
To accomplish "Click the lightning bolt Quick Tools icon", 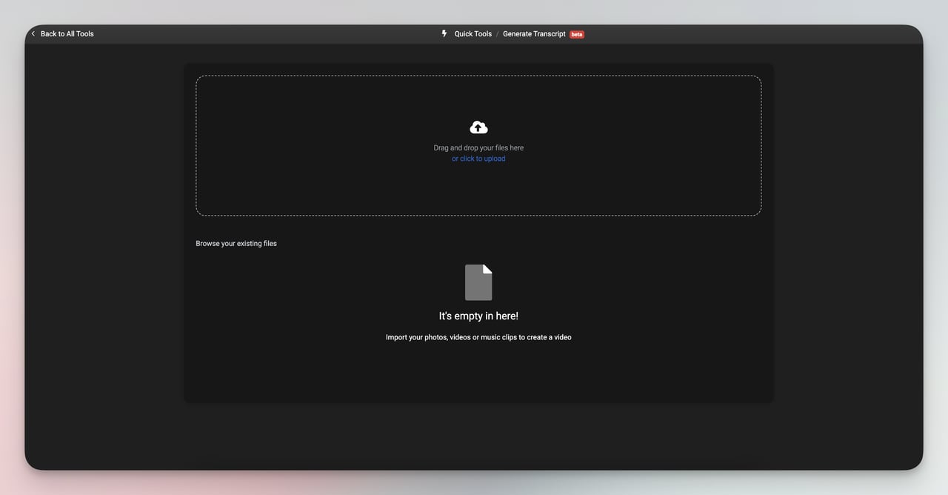I will (x=443, y=33).
